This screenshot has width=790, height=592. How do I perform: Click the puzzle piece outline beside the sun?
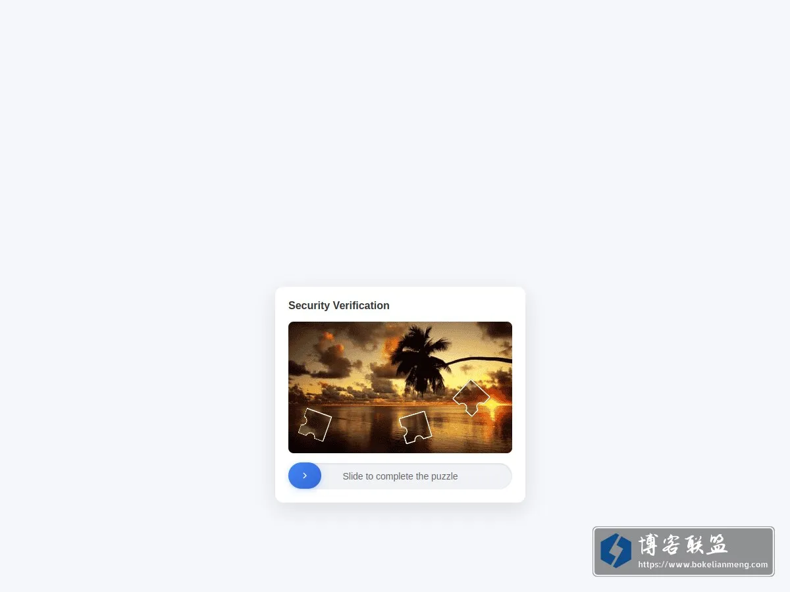[x=471, y=397]
